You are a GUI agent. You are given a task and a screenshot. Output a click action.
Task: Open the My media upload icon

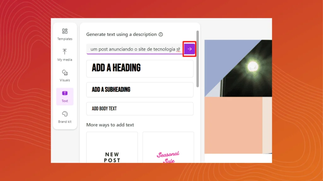65,52
